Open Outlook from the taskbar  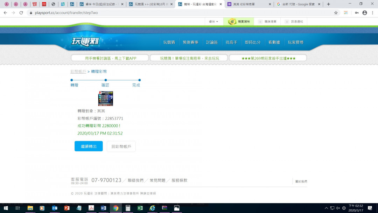(55, 208)
